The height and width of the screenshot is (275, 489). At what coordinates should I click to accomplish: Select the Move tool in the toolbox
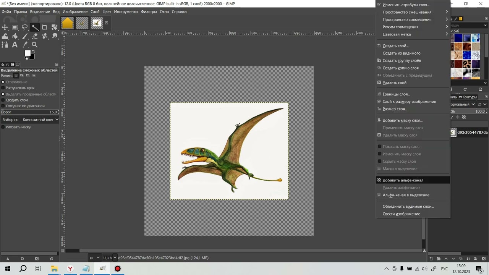click(5, 27)
